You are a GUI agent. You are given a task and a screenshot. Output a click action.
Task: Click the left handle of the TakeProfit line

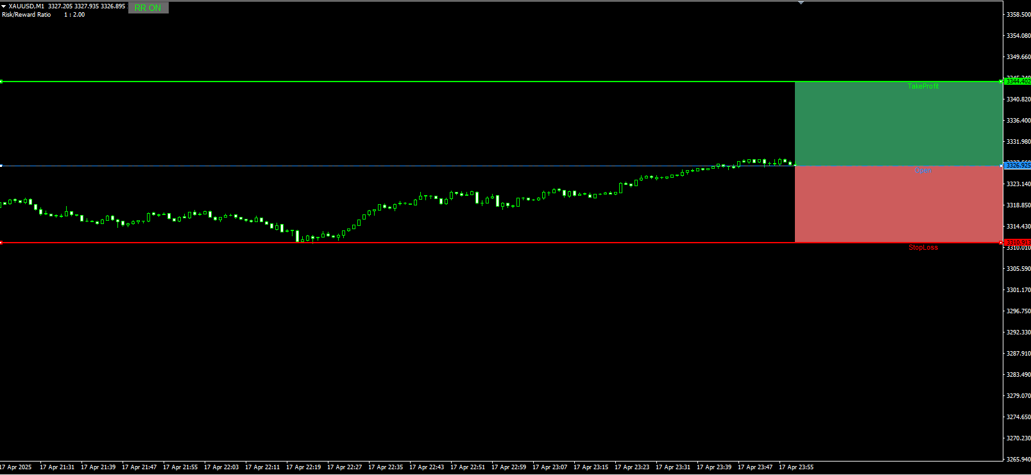pos(1,82)
